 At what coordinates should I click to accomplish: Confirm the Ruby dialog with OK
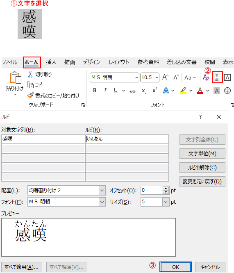coord(175,267)
